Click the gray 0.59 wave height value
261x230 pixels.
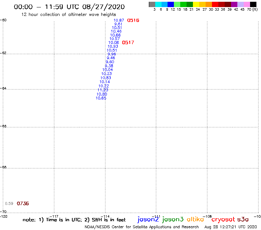(9, 203)
